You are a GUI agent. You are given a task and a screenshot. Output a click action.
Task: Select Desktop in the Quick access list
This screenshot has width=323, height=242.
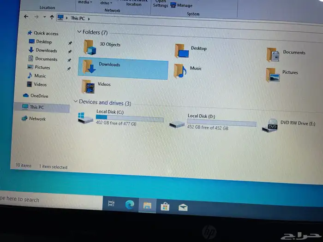click(x=44, y=42)
